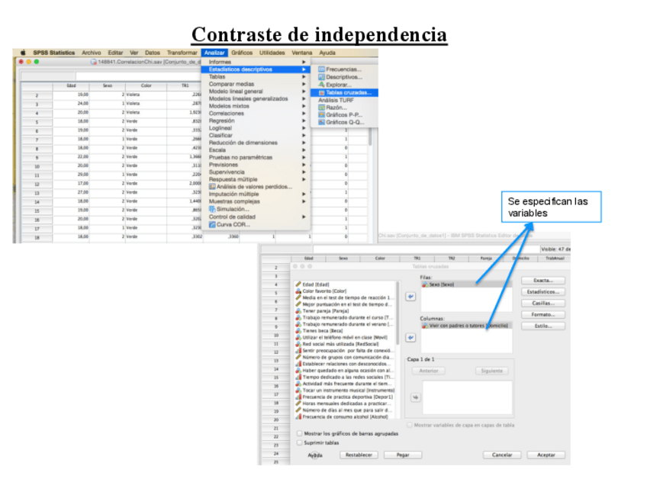Open Frecuencias from the submenu

pyautogui.click(x=343, y=69)
